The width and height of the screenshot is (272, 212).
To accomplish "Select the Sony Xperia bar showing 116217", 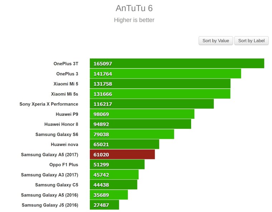I will [x=152, y=104].
